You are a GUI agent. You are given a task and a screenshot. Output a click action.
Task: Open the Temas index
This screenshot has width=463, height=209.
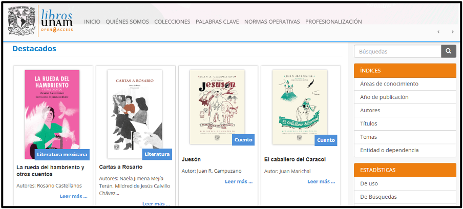(405, 137)
